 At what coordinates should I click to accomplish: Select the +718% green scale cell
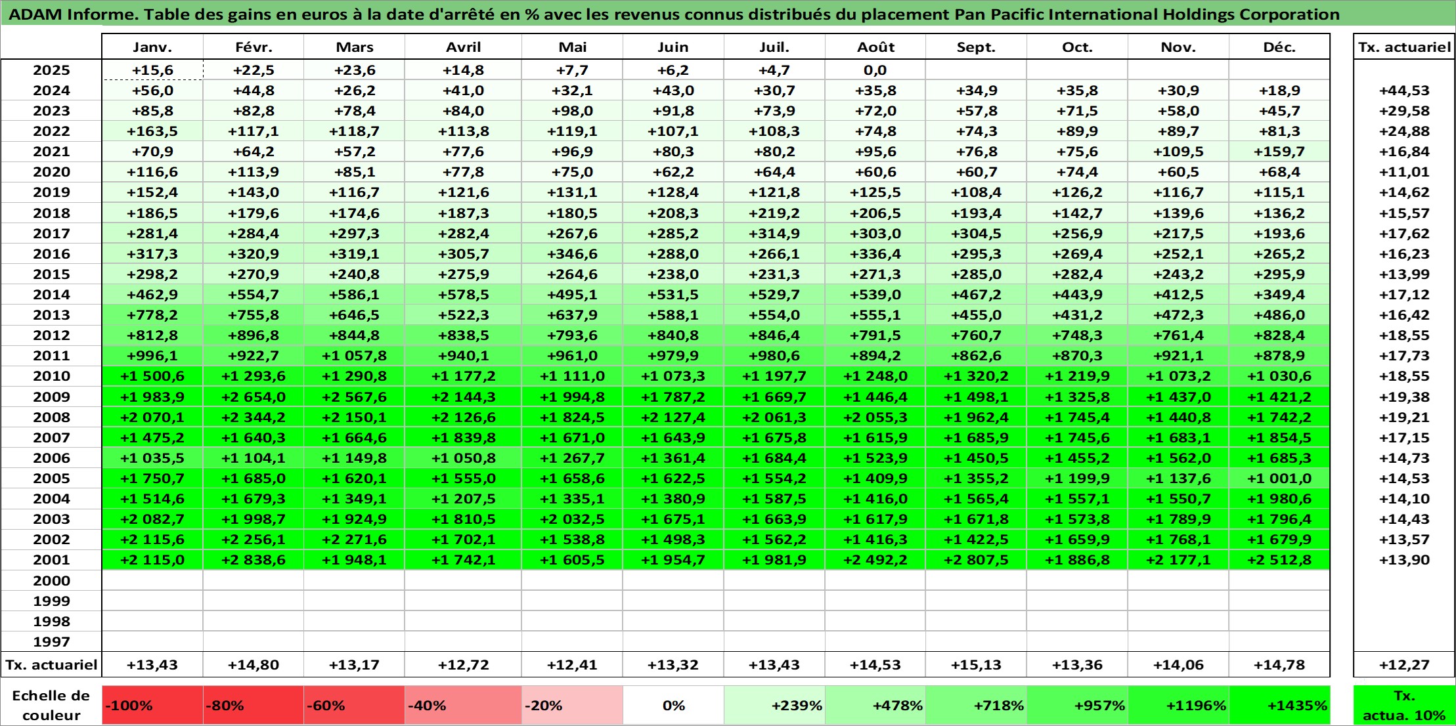pyautogui.click(x=976, y=706)
